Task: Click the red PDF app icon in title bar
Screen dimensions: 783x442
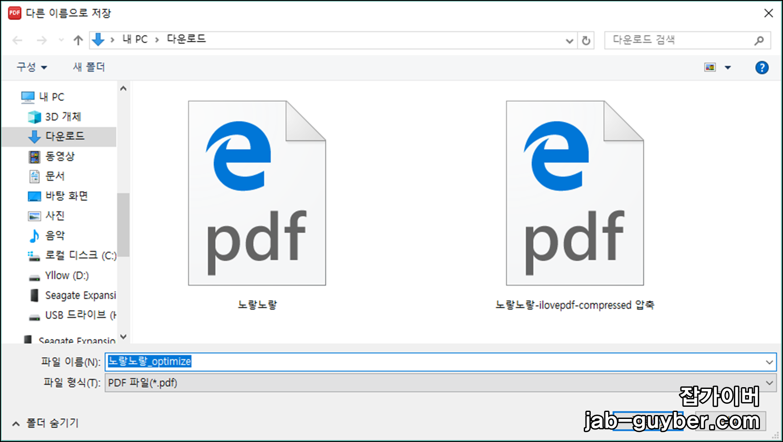Action: click(x=15, y=13)
